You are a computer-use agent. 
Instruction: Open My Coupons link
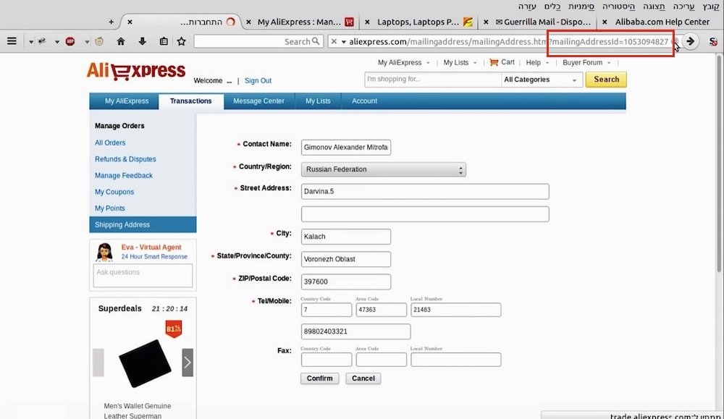(114, 192)
